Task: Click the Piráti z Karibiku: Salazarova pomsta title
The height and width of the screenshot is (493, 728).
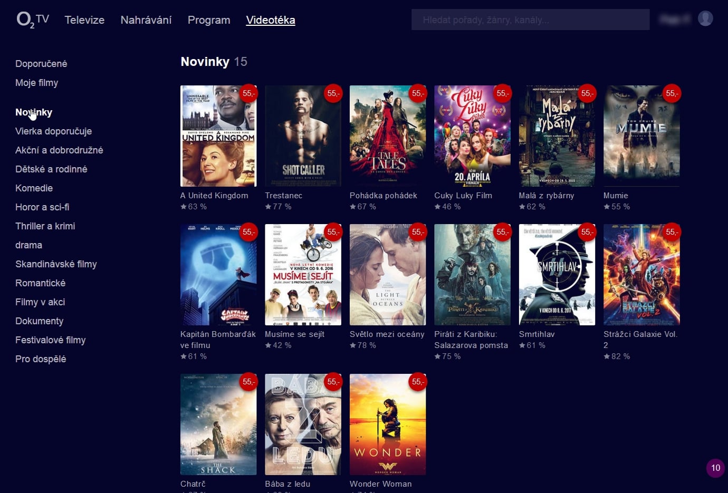Action: click(x=471, y=340)
